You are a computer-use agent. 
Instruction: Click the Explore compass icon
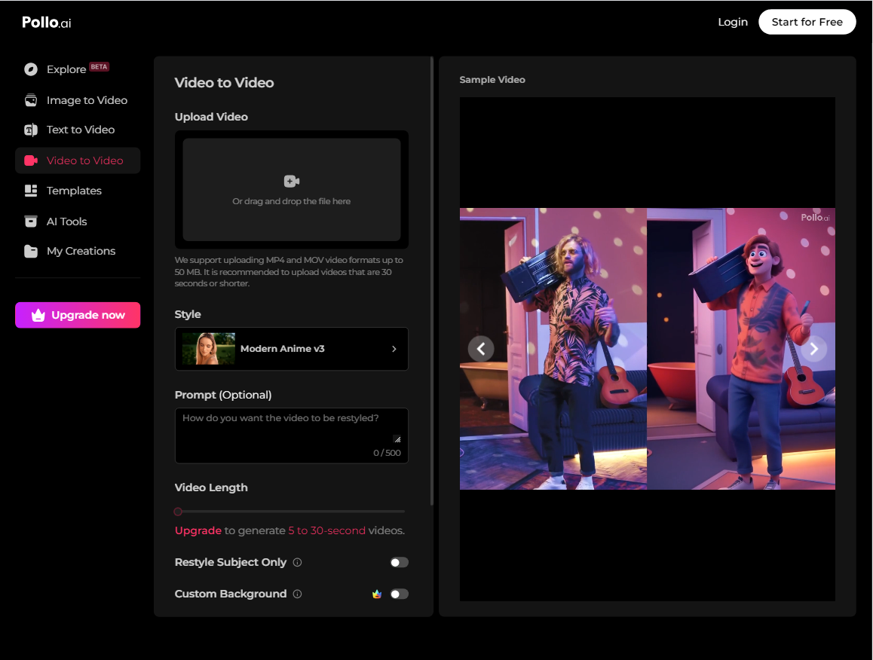pos(31,69)
